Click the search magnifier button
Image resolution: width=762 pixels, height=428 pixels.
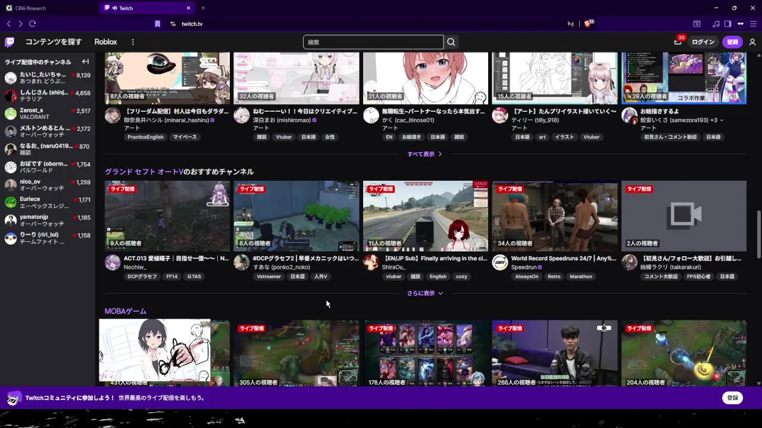(451, 42)
